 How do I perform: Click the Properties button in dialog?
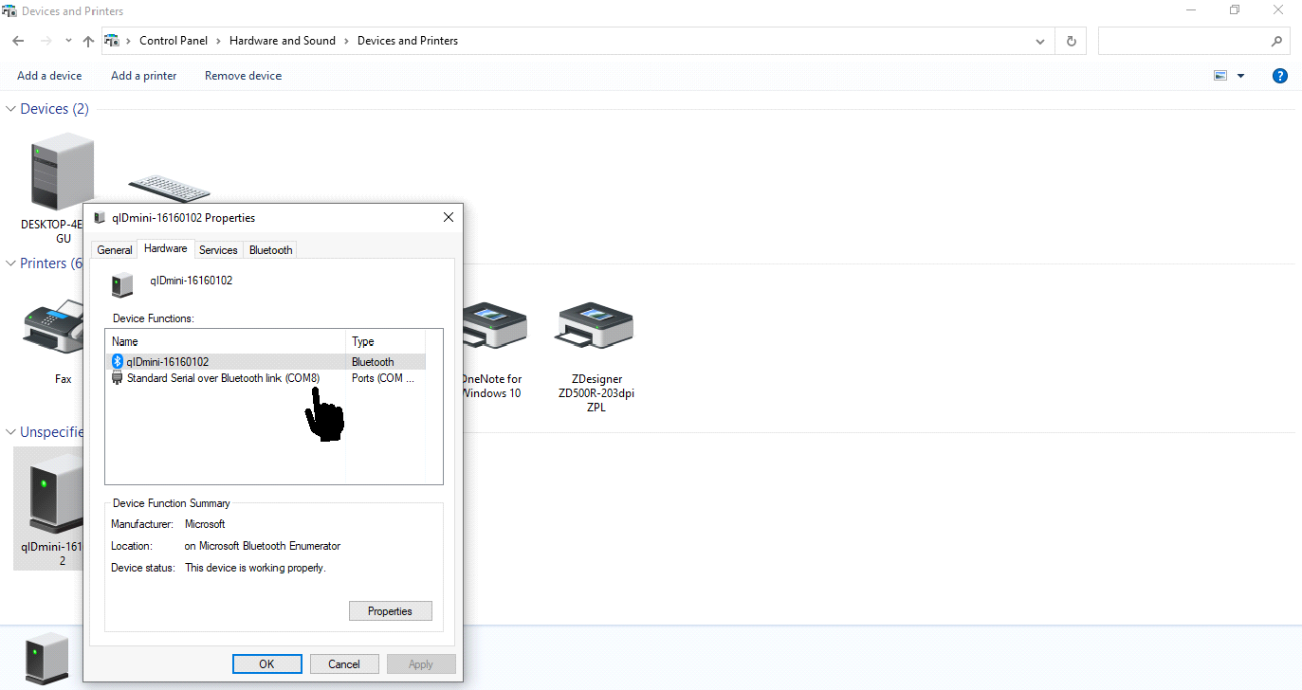(390, 611)
